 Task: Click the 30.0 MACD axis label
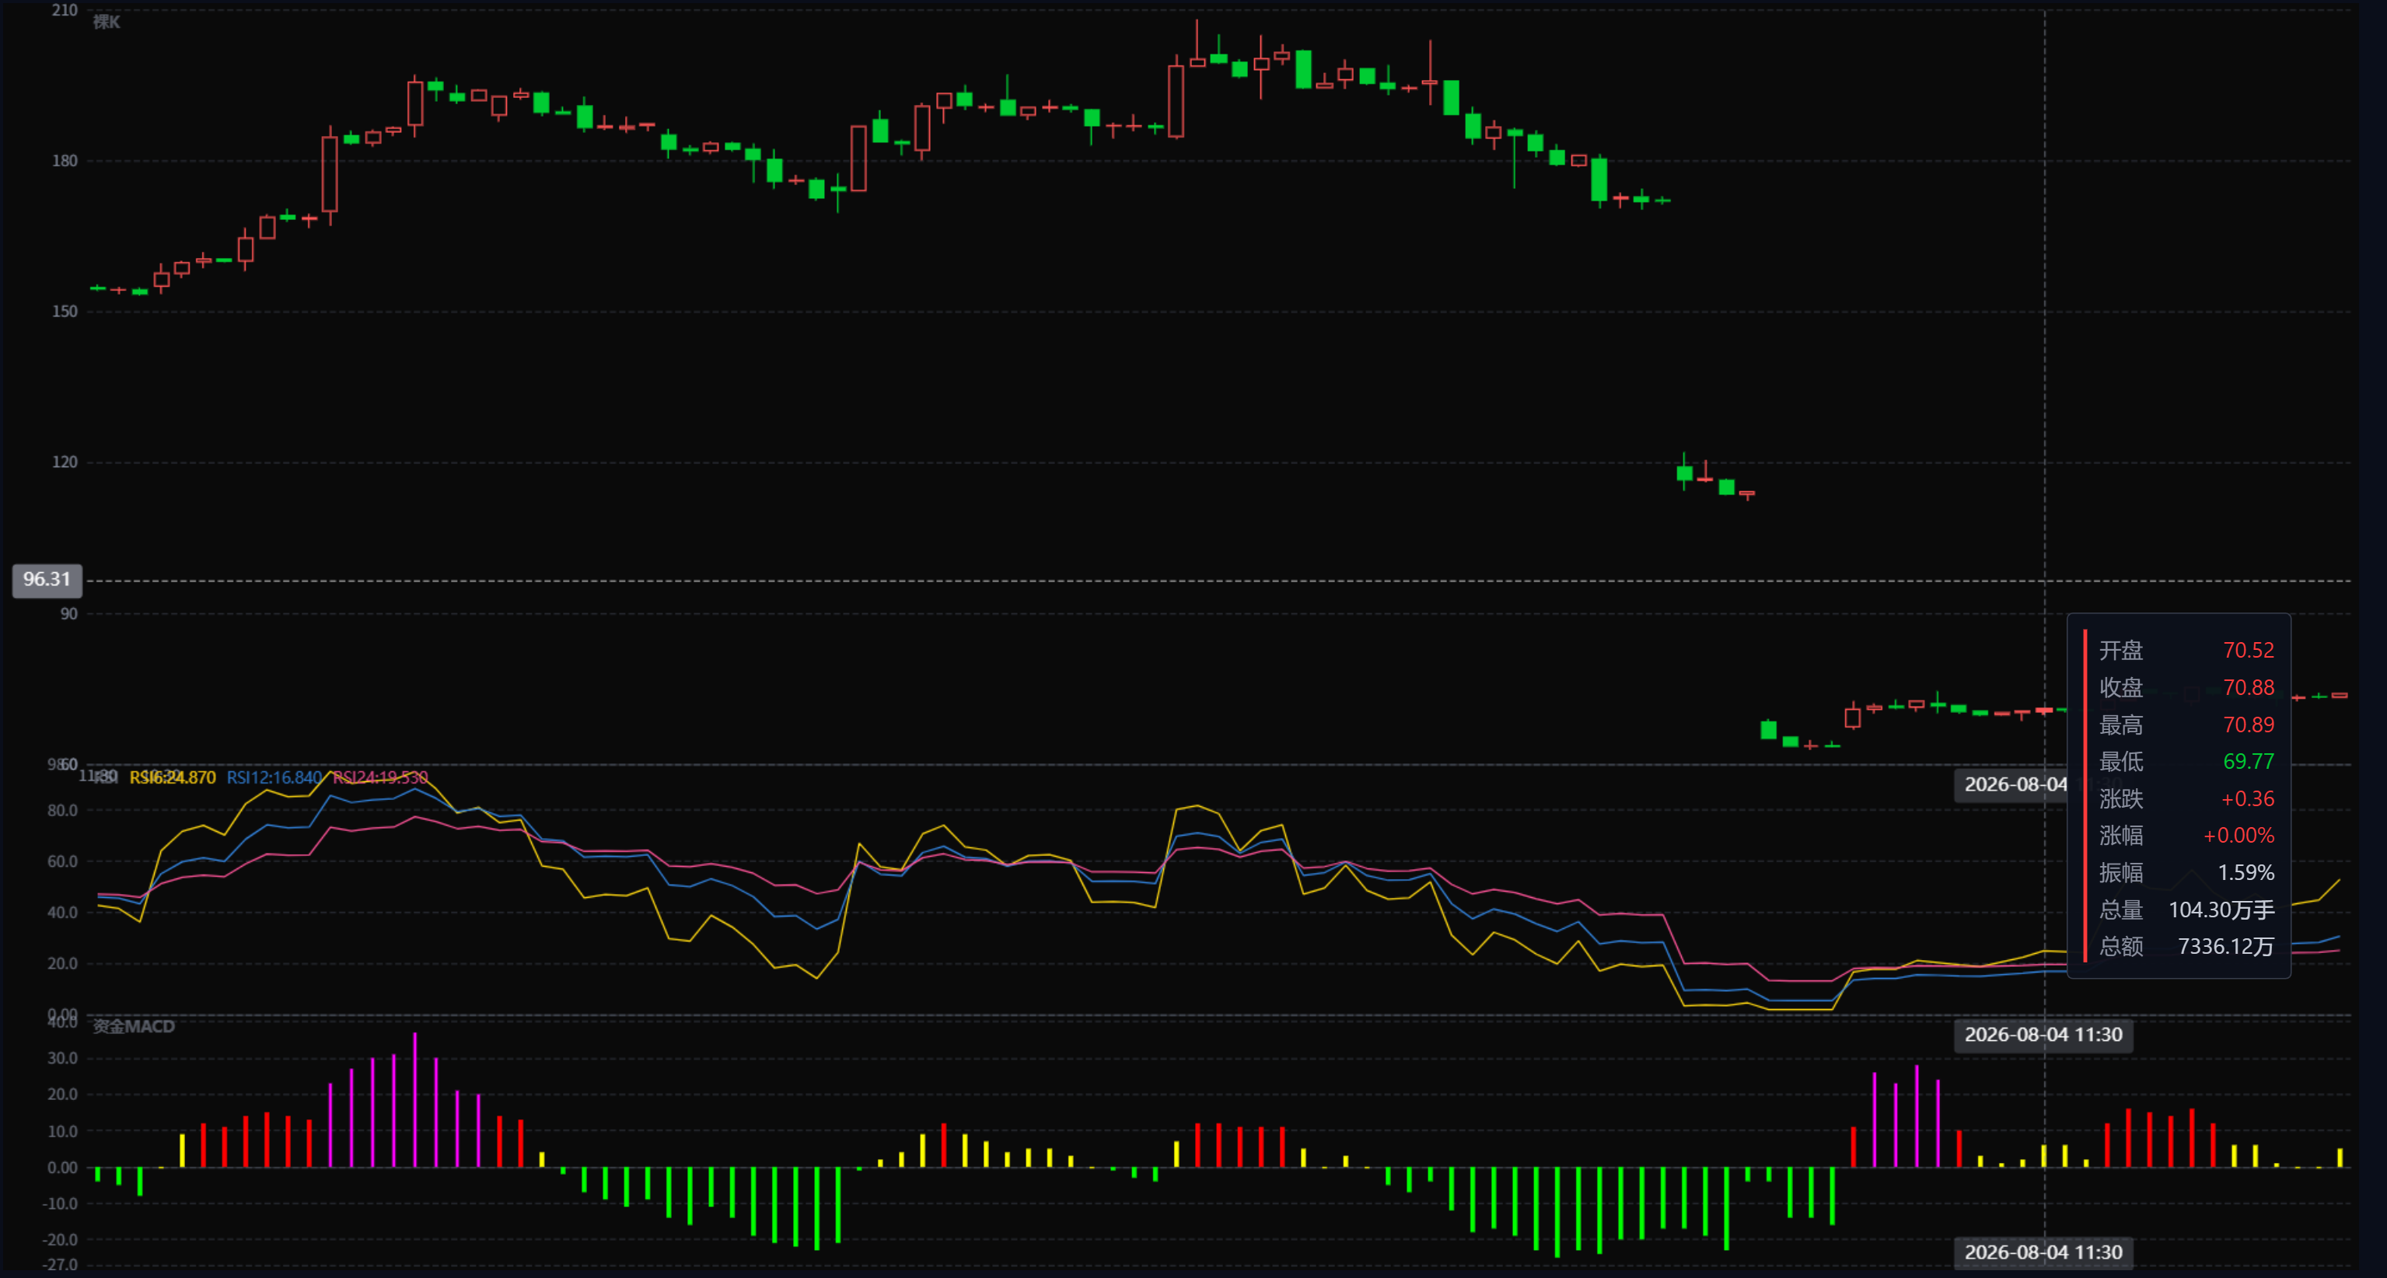pyautogui.click(x=63, y=1058)
